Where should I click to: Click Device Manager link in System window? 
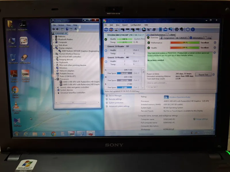[115, 96]
